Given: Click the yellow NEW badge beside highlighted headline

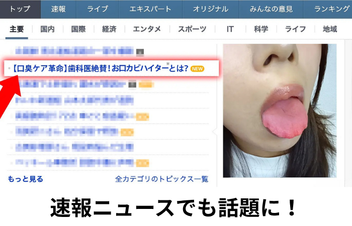Looking at the screenshot, I should (198, 68).
